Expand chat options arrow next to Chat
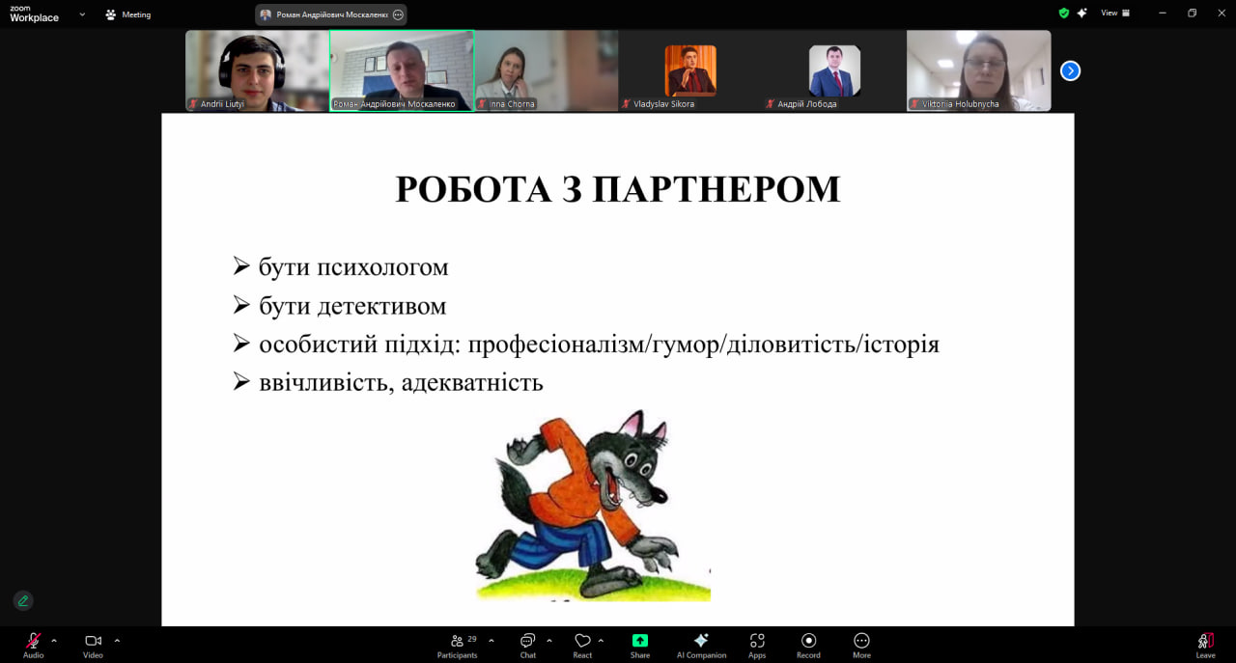Viewport: 1236px width, 663px height. 549,640
